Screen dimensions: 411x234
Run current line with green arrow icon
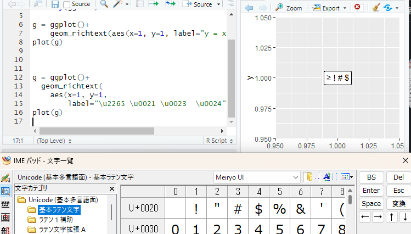coord(154,4)
